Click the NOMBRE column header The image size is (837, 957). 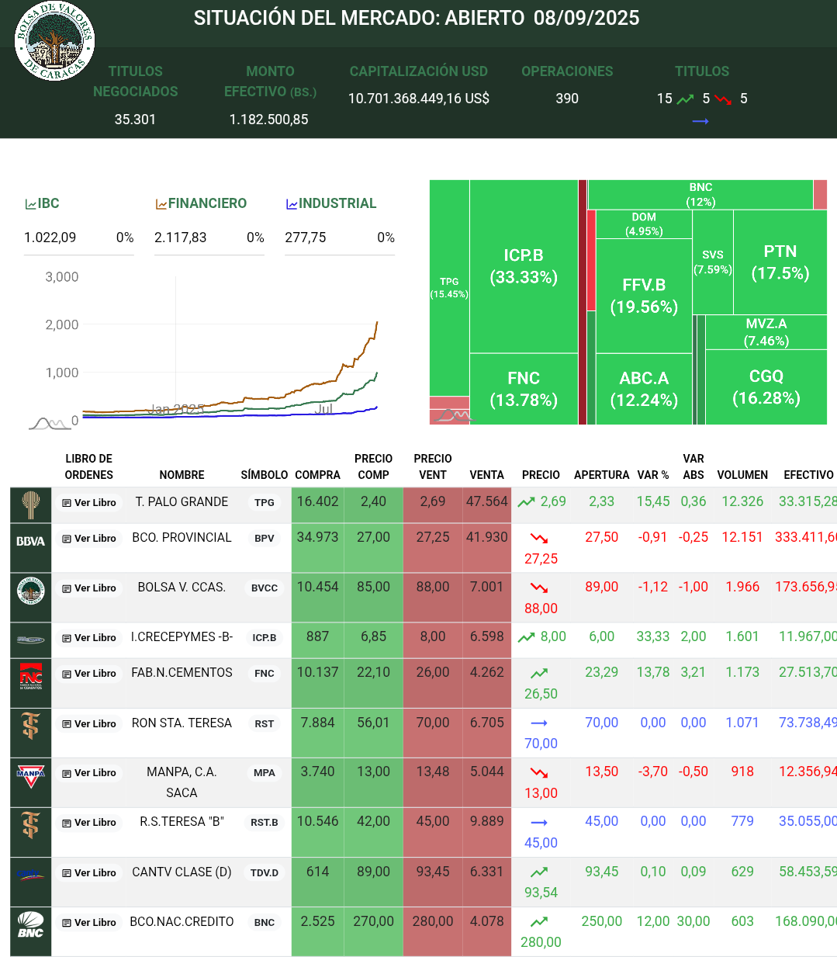click(182, 475)
